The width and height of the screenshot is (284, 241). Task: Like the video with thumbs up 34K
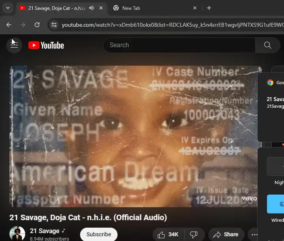click(168, 234)
